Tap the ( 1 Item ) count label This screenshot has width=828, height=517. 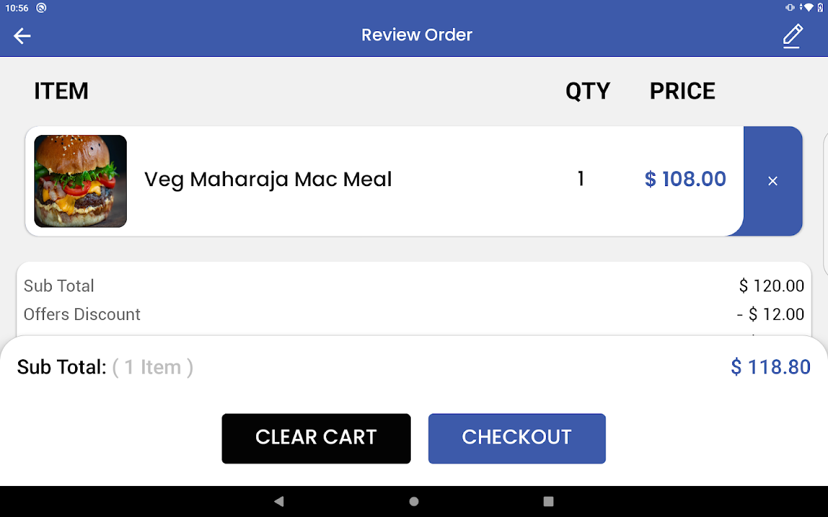pyautogui.click(x=153, y=367)
